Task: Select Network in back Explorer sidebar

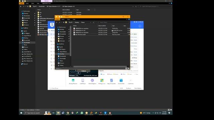Action: click(25, 64)
